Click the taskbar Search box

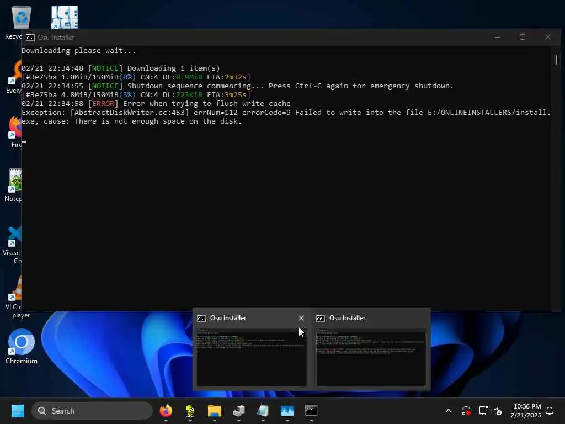tap(92, 411)
